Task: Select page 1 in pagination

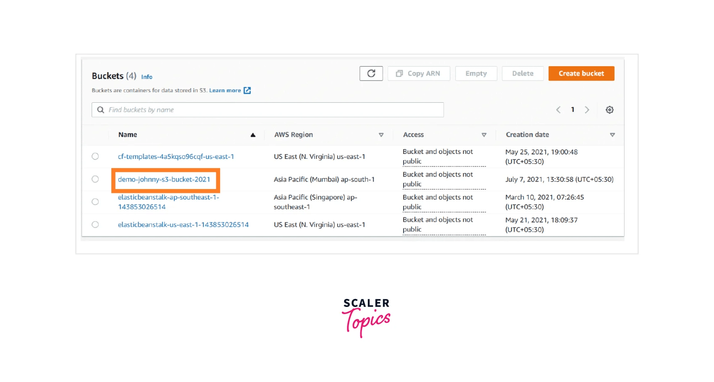Action: click(572, 109)
